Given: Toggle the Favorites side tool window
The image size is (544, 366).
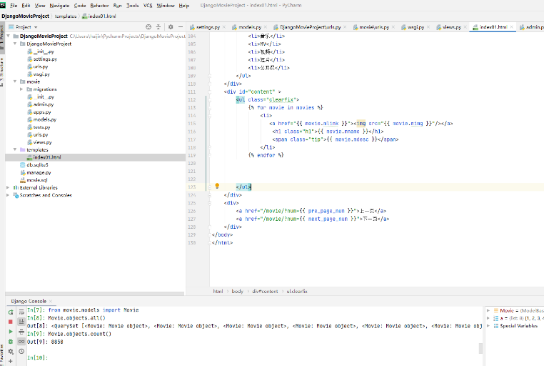Looking at the screenshot, I should pyautogui.click(x=2, y=354).
